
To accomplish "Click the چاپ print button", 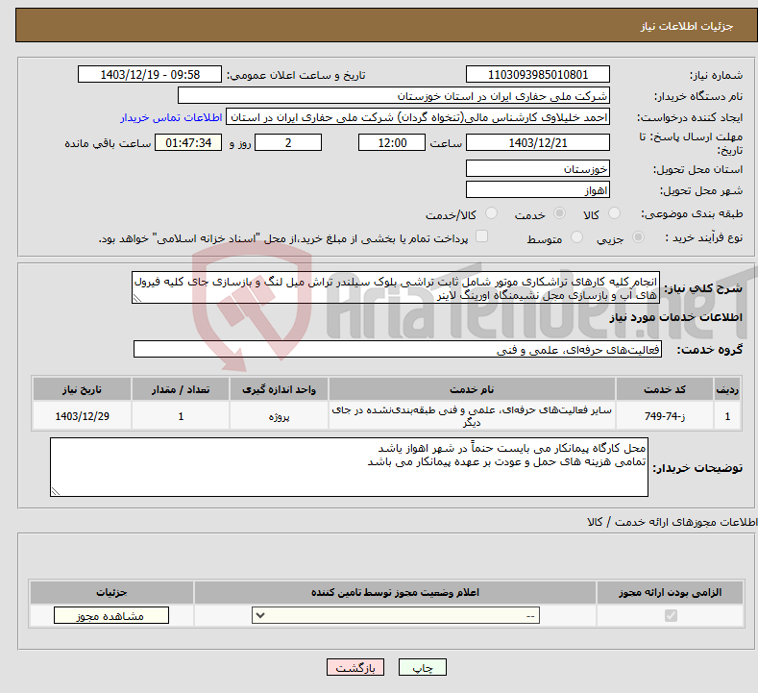I will tap(423, 667).
